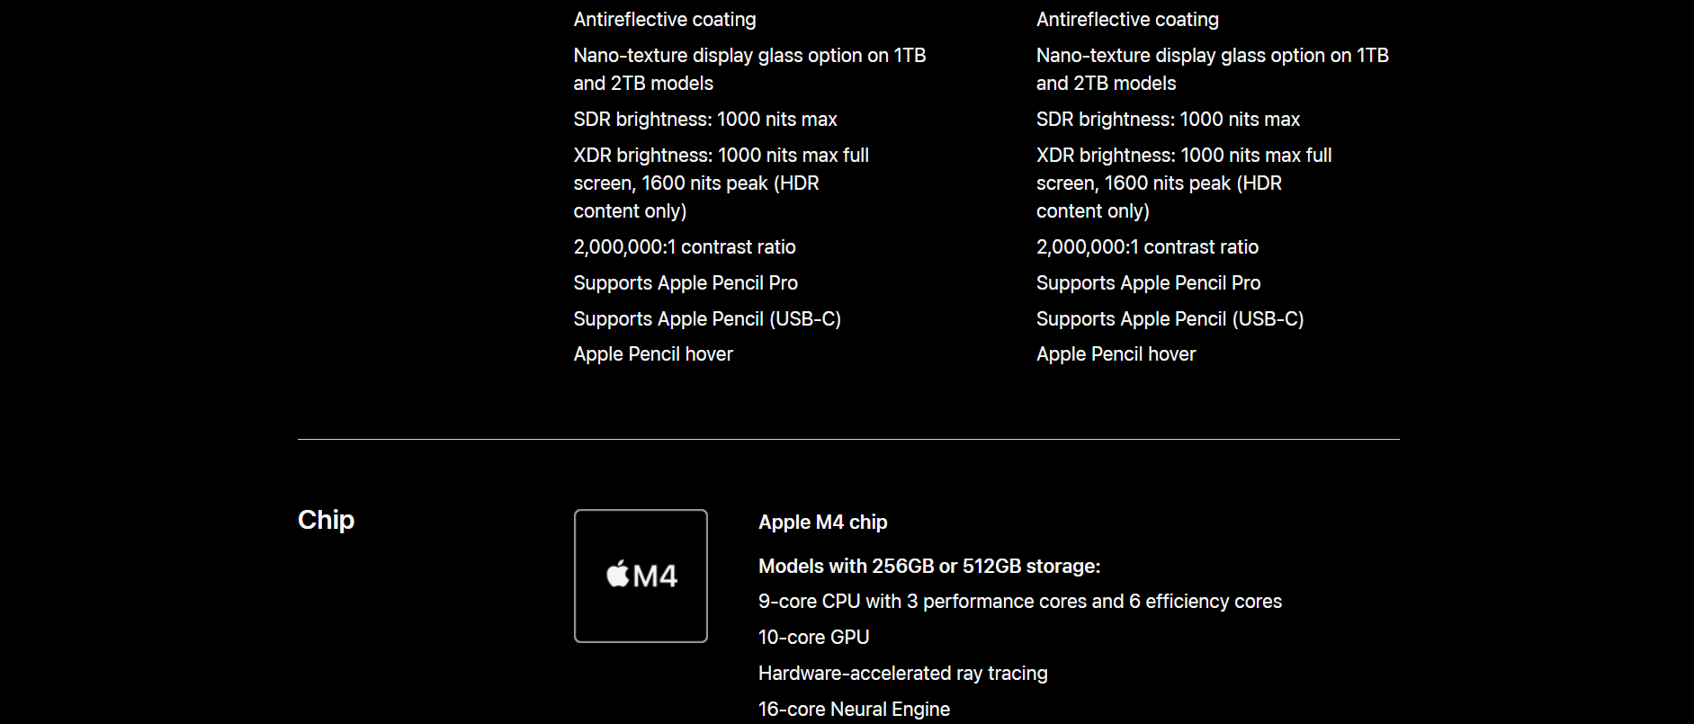Click right column Apple Pencil hover text

[1116, 354]
